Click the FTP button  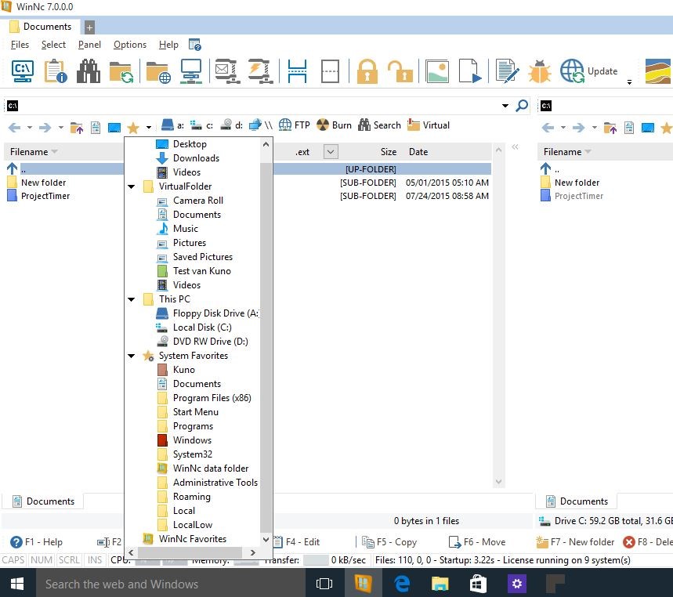click(x=294, y=125)
